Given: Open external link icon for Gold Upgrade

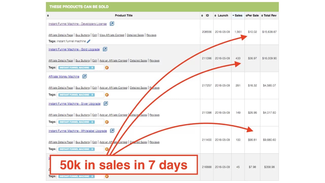Looking at the screenshot, I should (105, 49).
